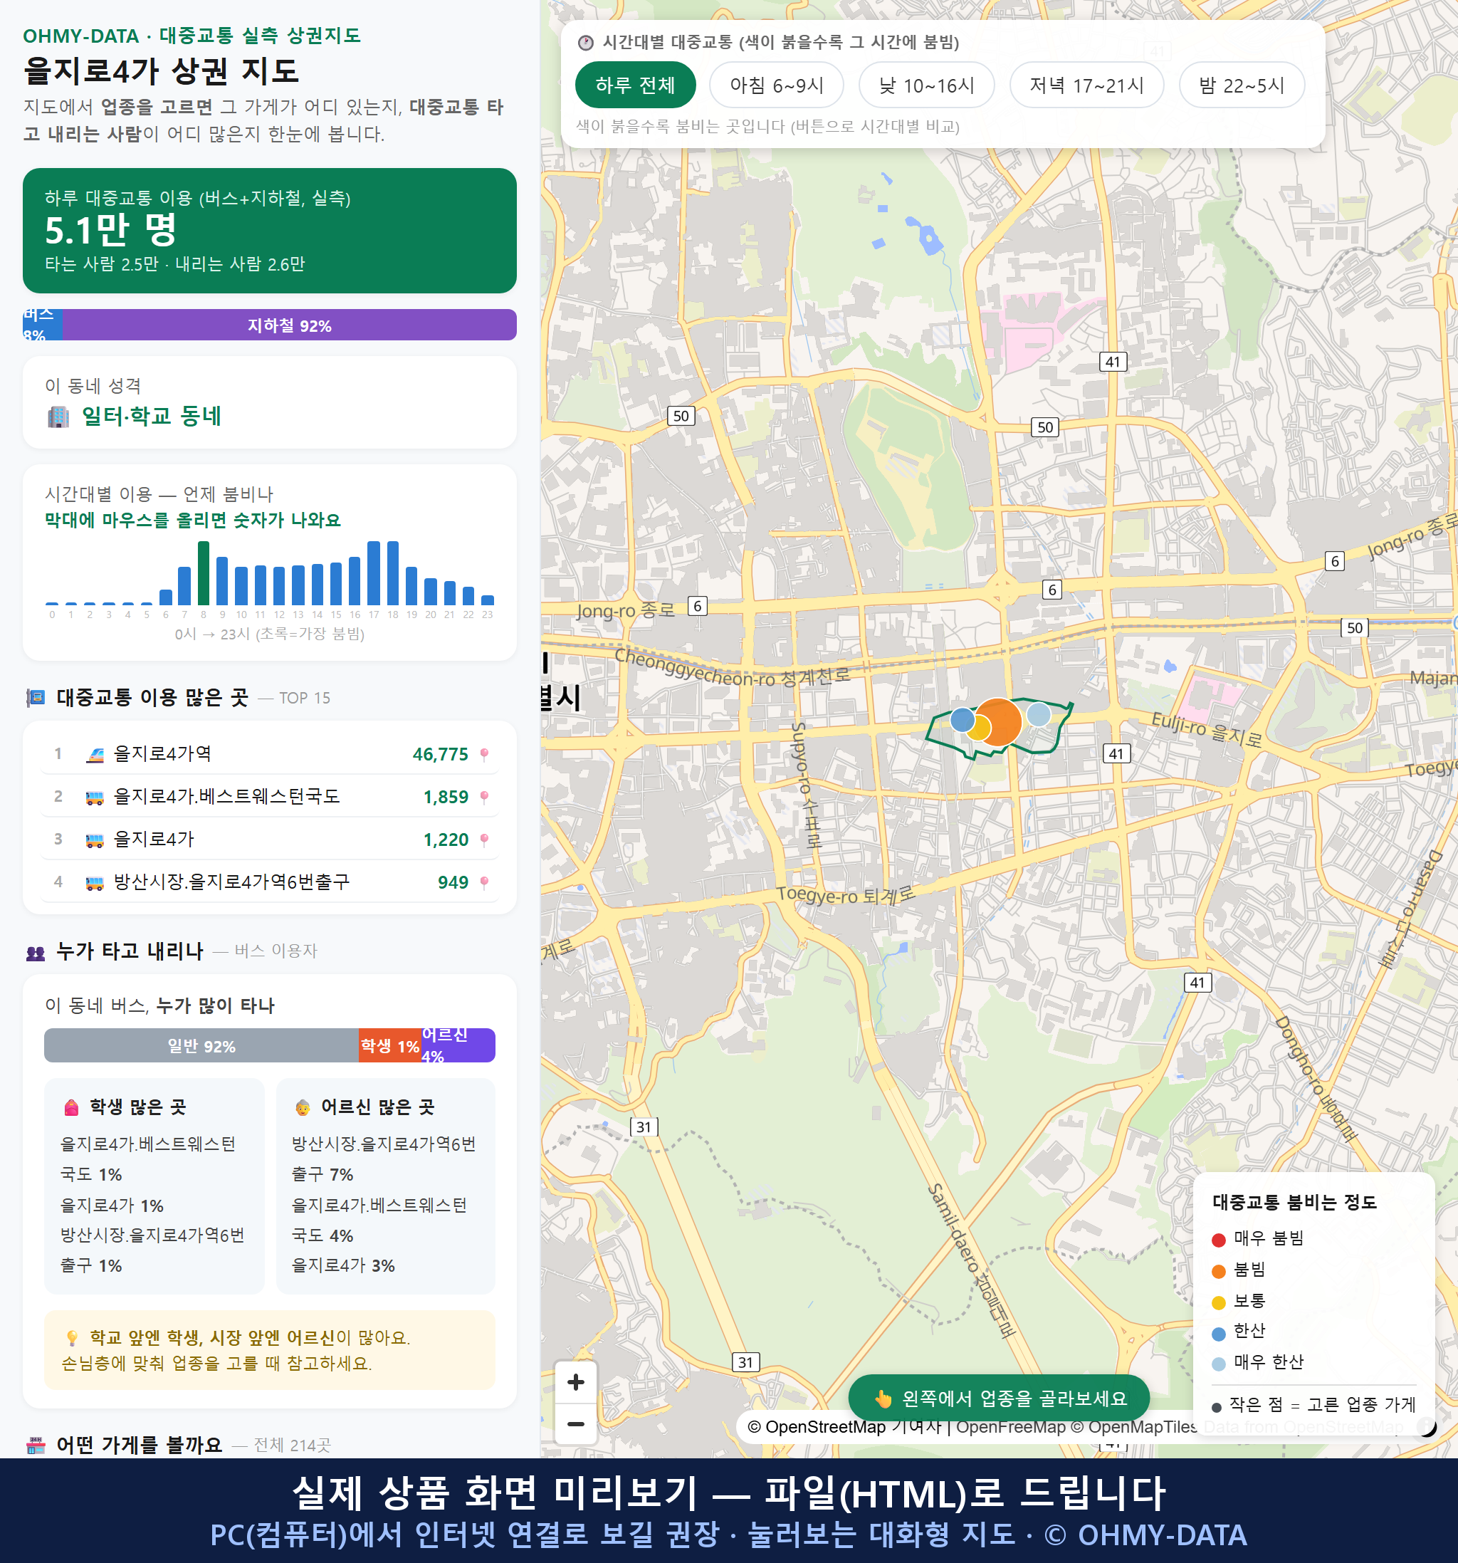Click the bus icon in the 을지로4가 row
Screen dimensions: 1458x1563
94,840
